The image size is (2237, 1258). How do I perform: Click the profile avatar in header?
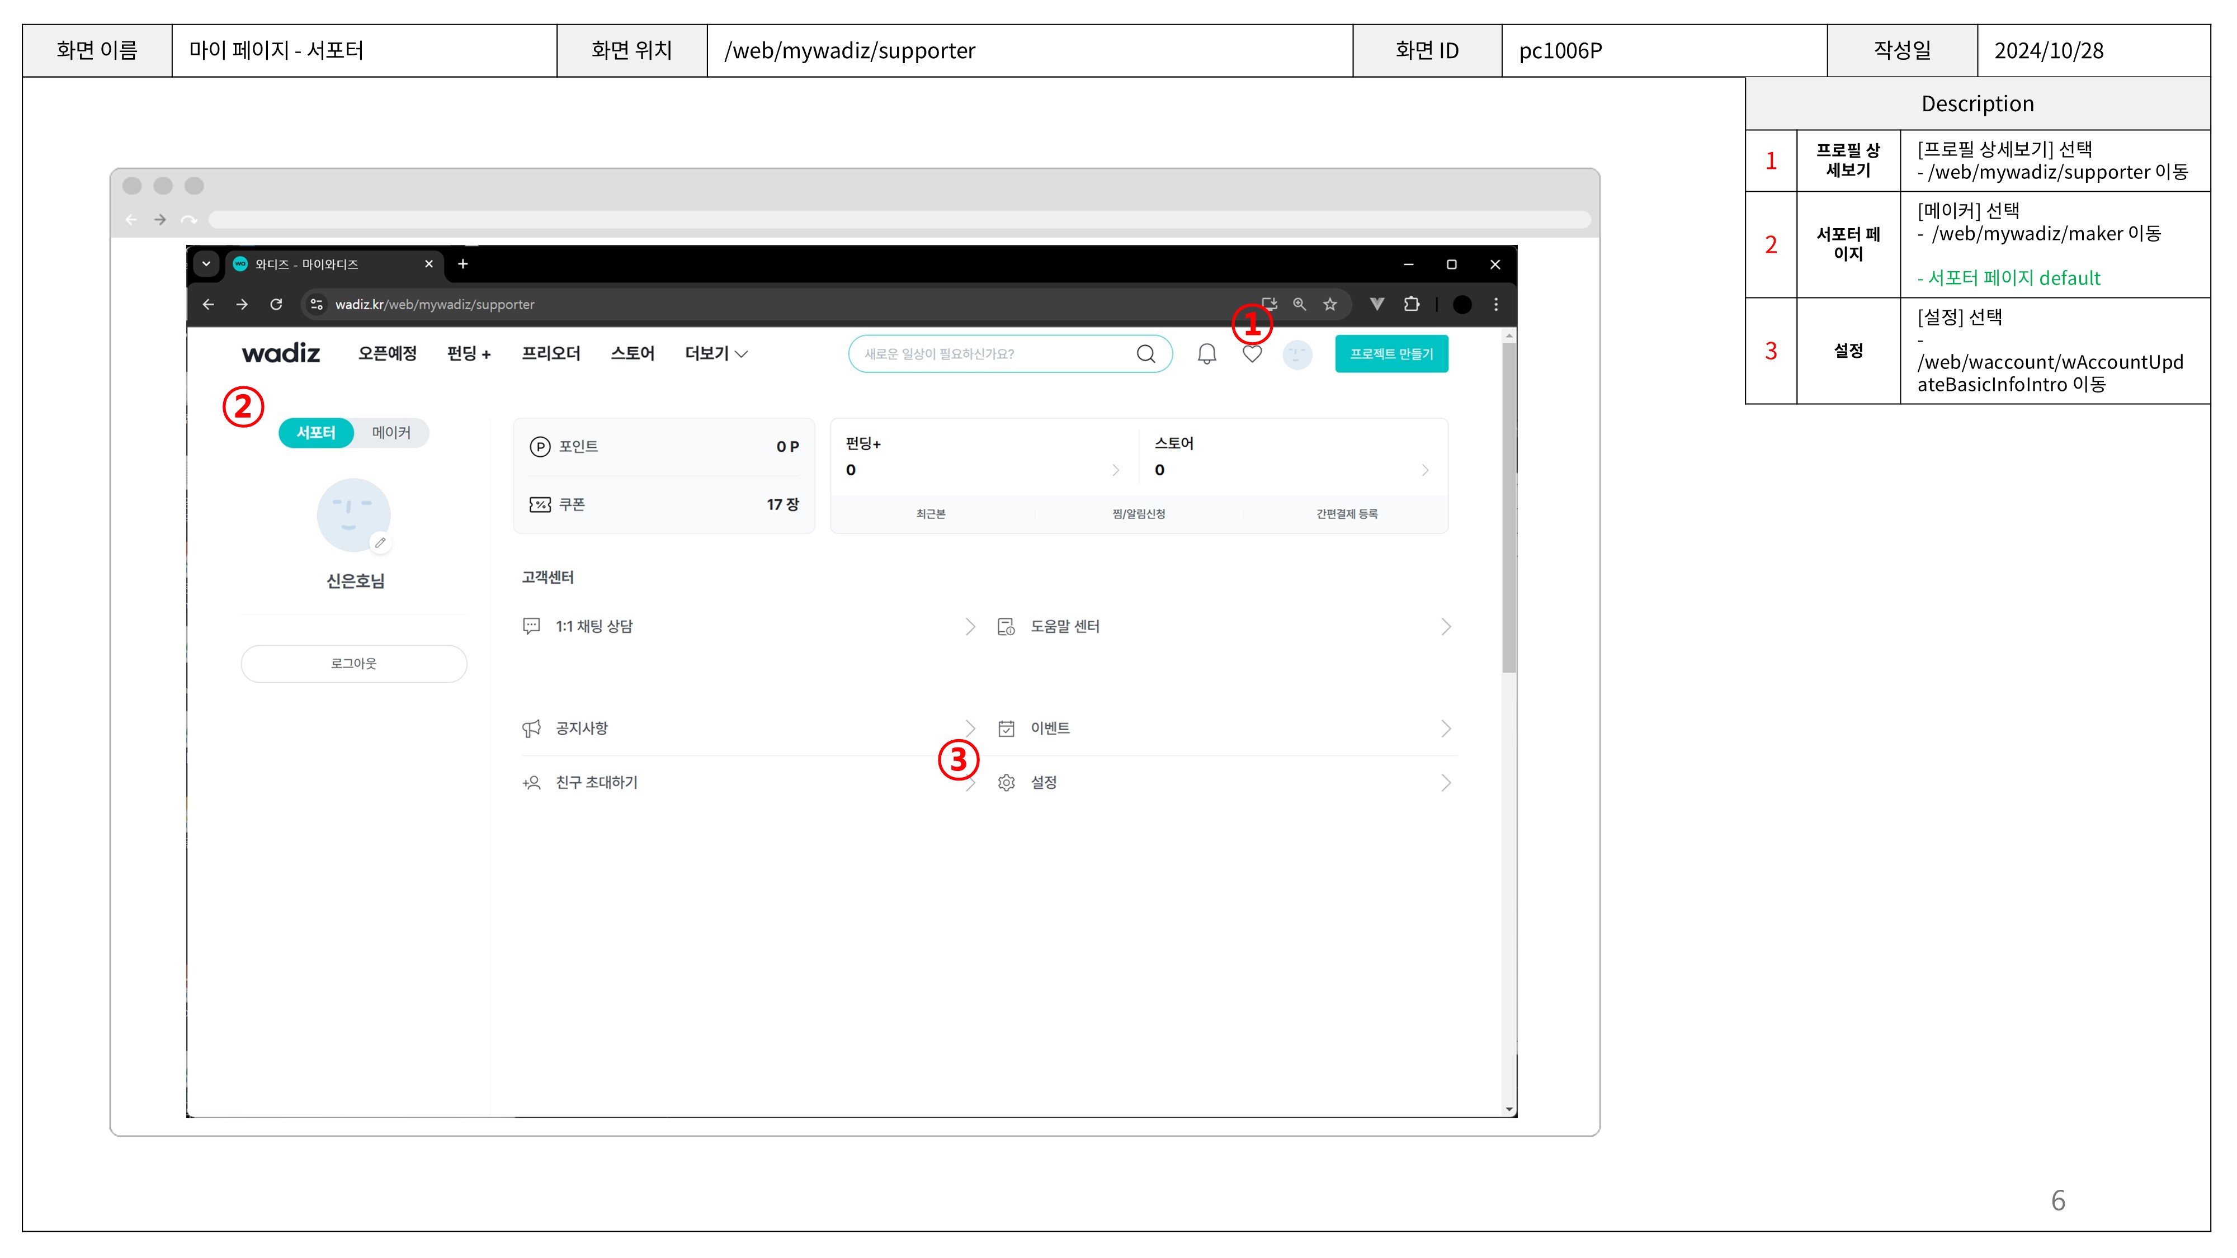coord(1296,354)
